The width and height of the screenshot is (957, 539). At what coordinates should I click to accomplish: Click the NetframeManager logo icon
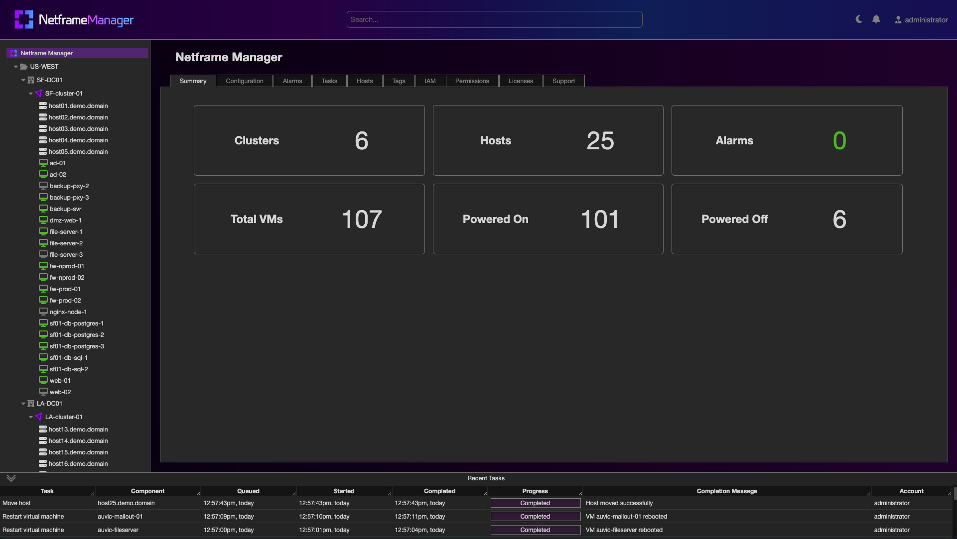[23, 19]
